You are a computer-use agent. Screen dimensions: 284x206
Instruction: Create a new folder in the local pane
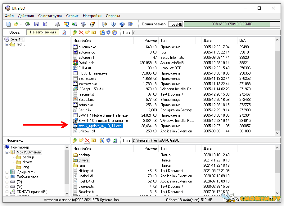click(x=81, y=140)
